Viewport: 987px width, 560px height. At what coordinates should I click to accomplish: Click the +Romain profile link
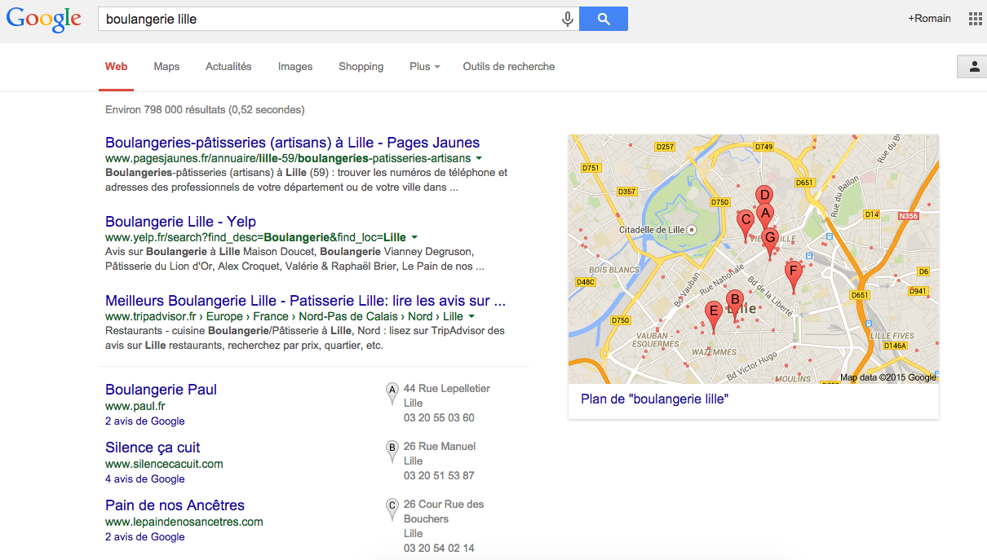point(929,19)
